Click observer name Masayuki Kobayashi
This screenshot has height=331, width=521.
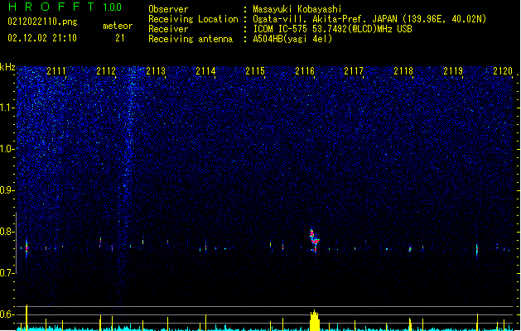click(x=297, y=9)
